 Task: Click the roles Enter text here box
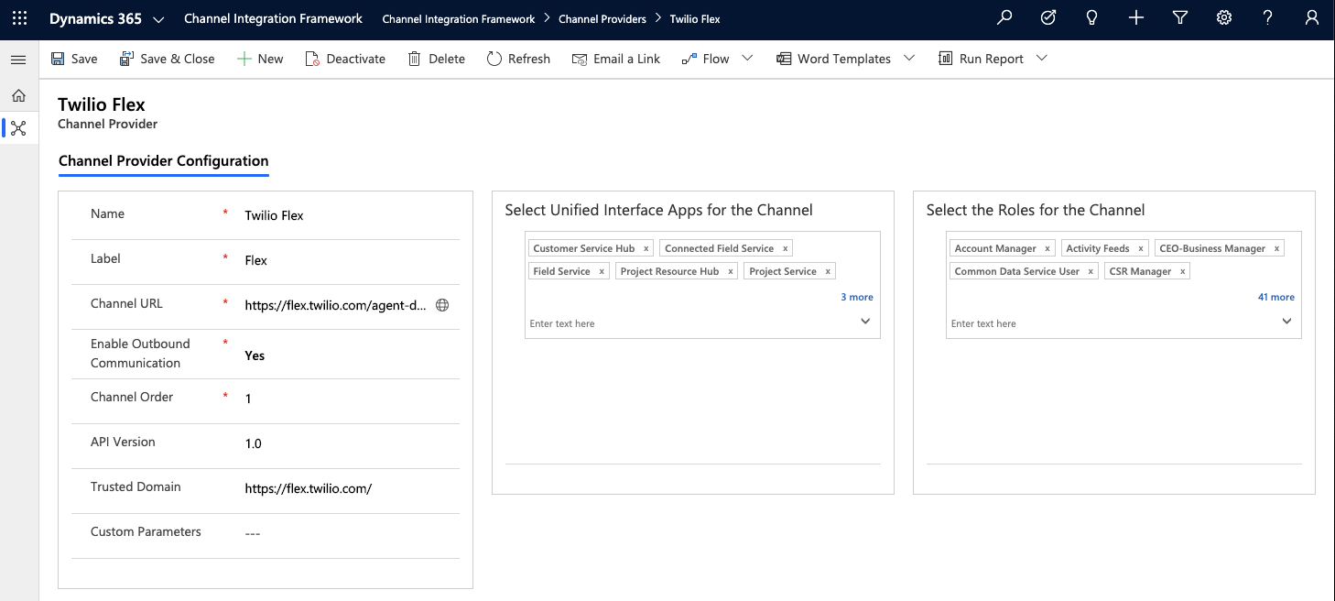pyautogui.click(x=1112, y=323)
